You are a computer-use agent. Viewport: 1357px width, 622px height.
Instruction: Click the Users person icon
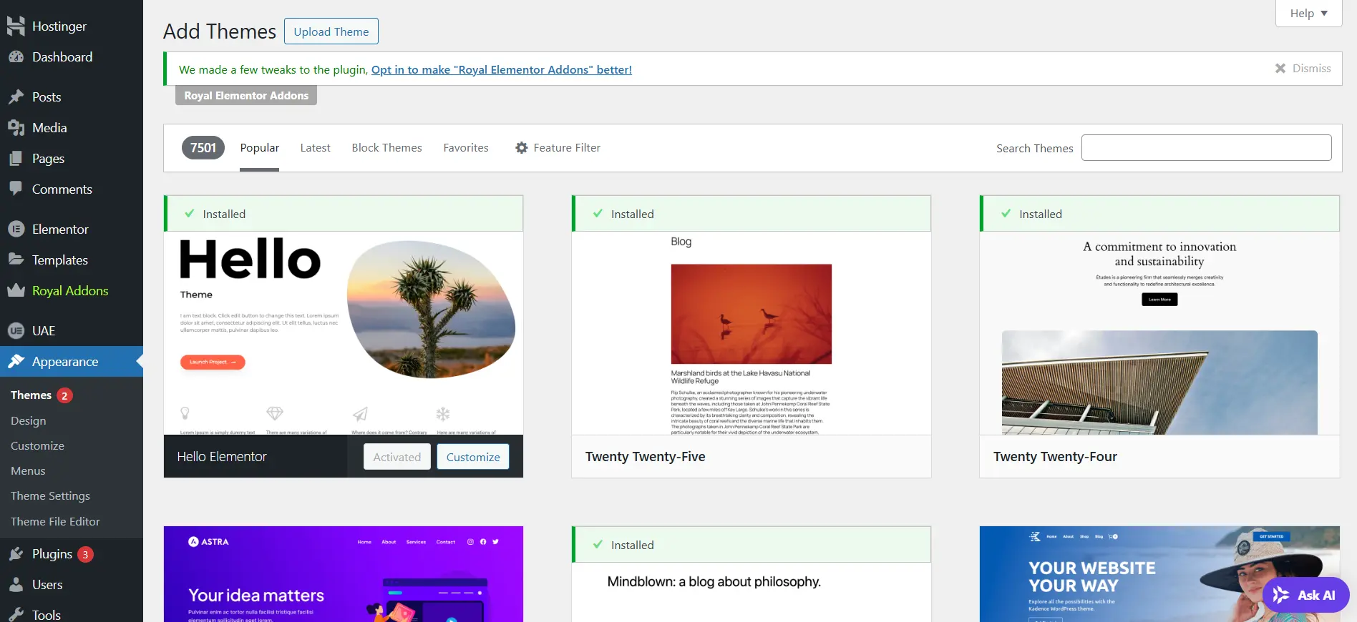tap(16, 585)
